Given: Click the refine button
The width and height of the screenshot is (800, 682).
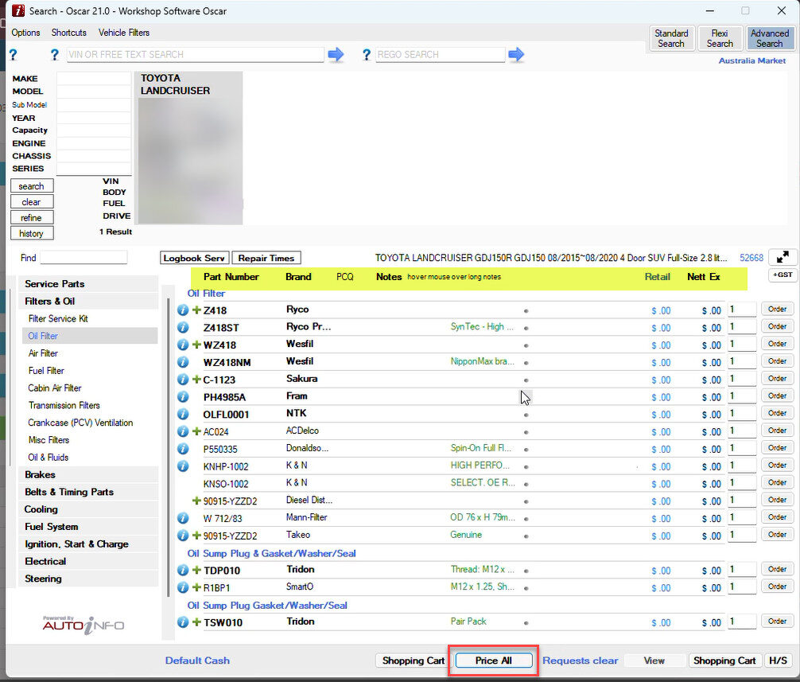Looking at the screenshot, I should point(32,217).
